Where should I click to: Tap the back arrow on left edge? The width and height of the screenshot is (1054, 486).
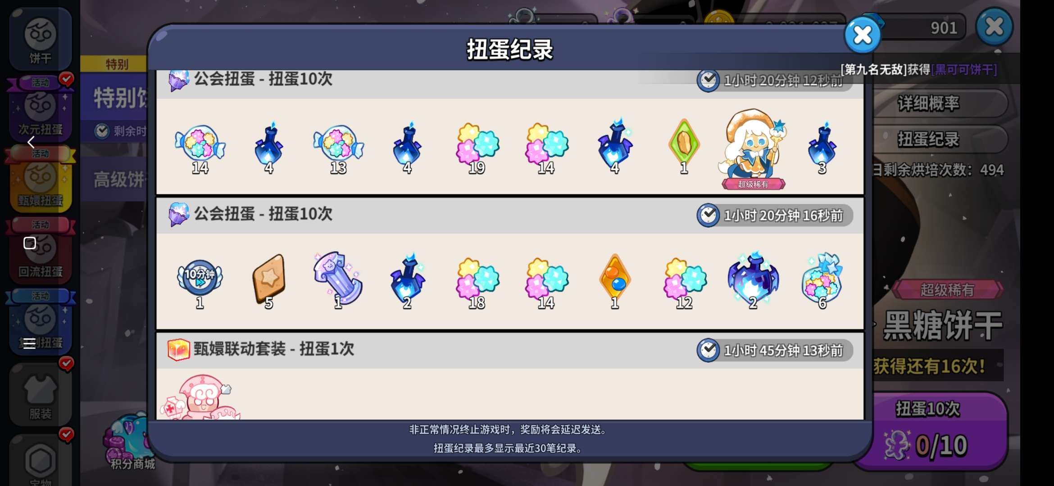(31, 142)
